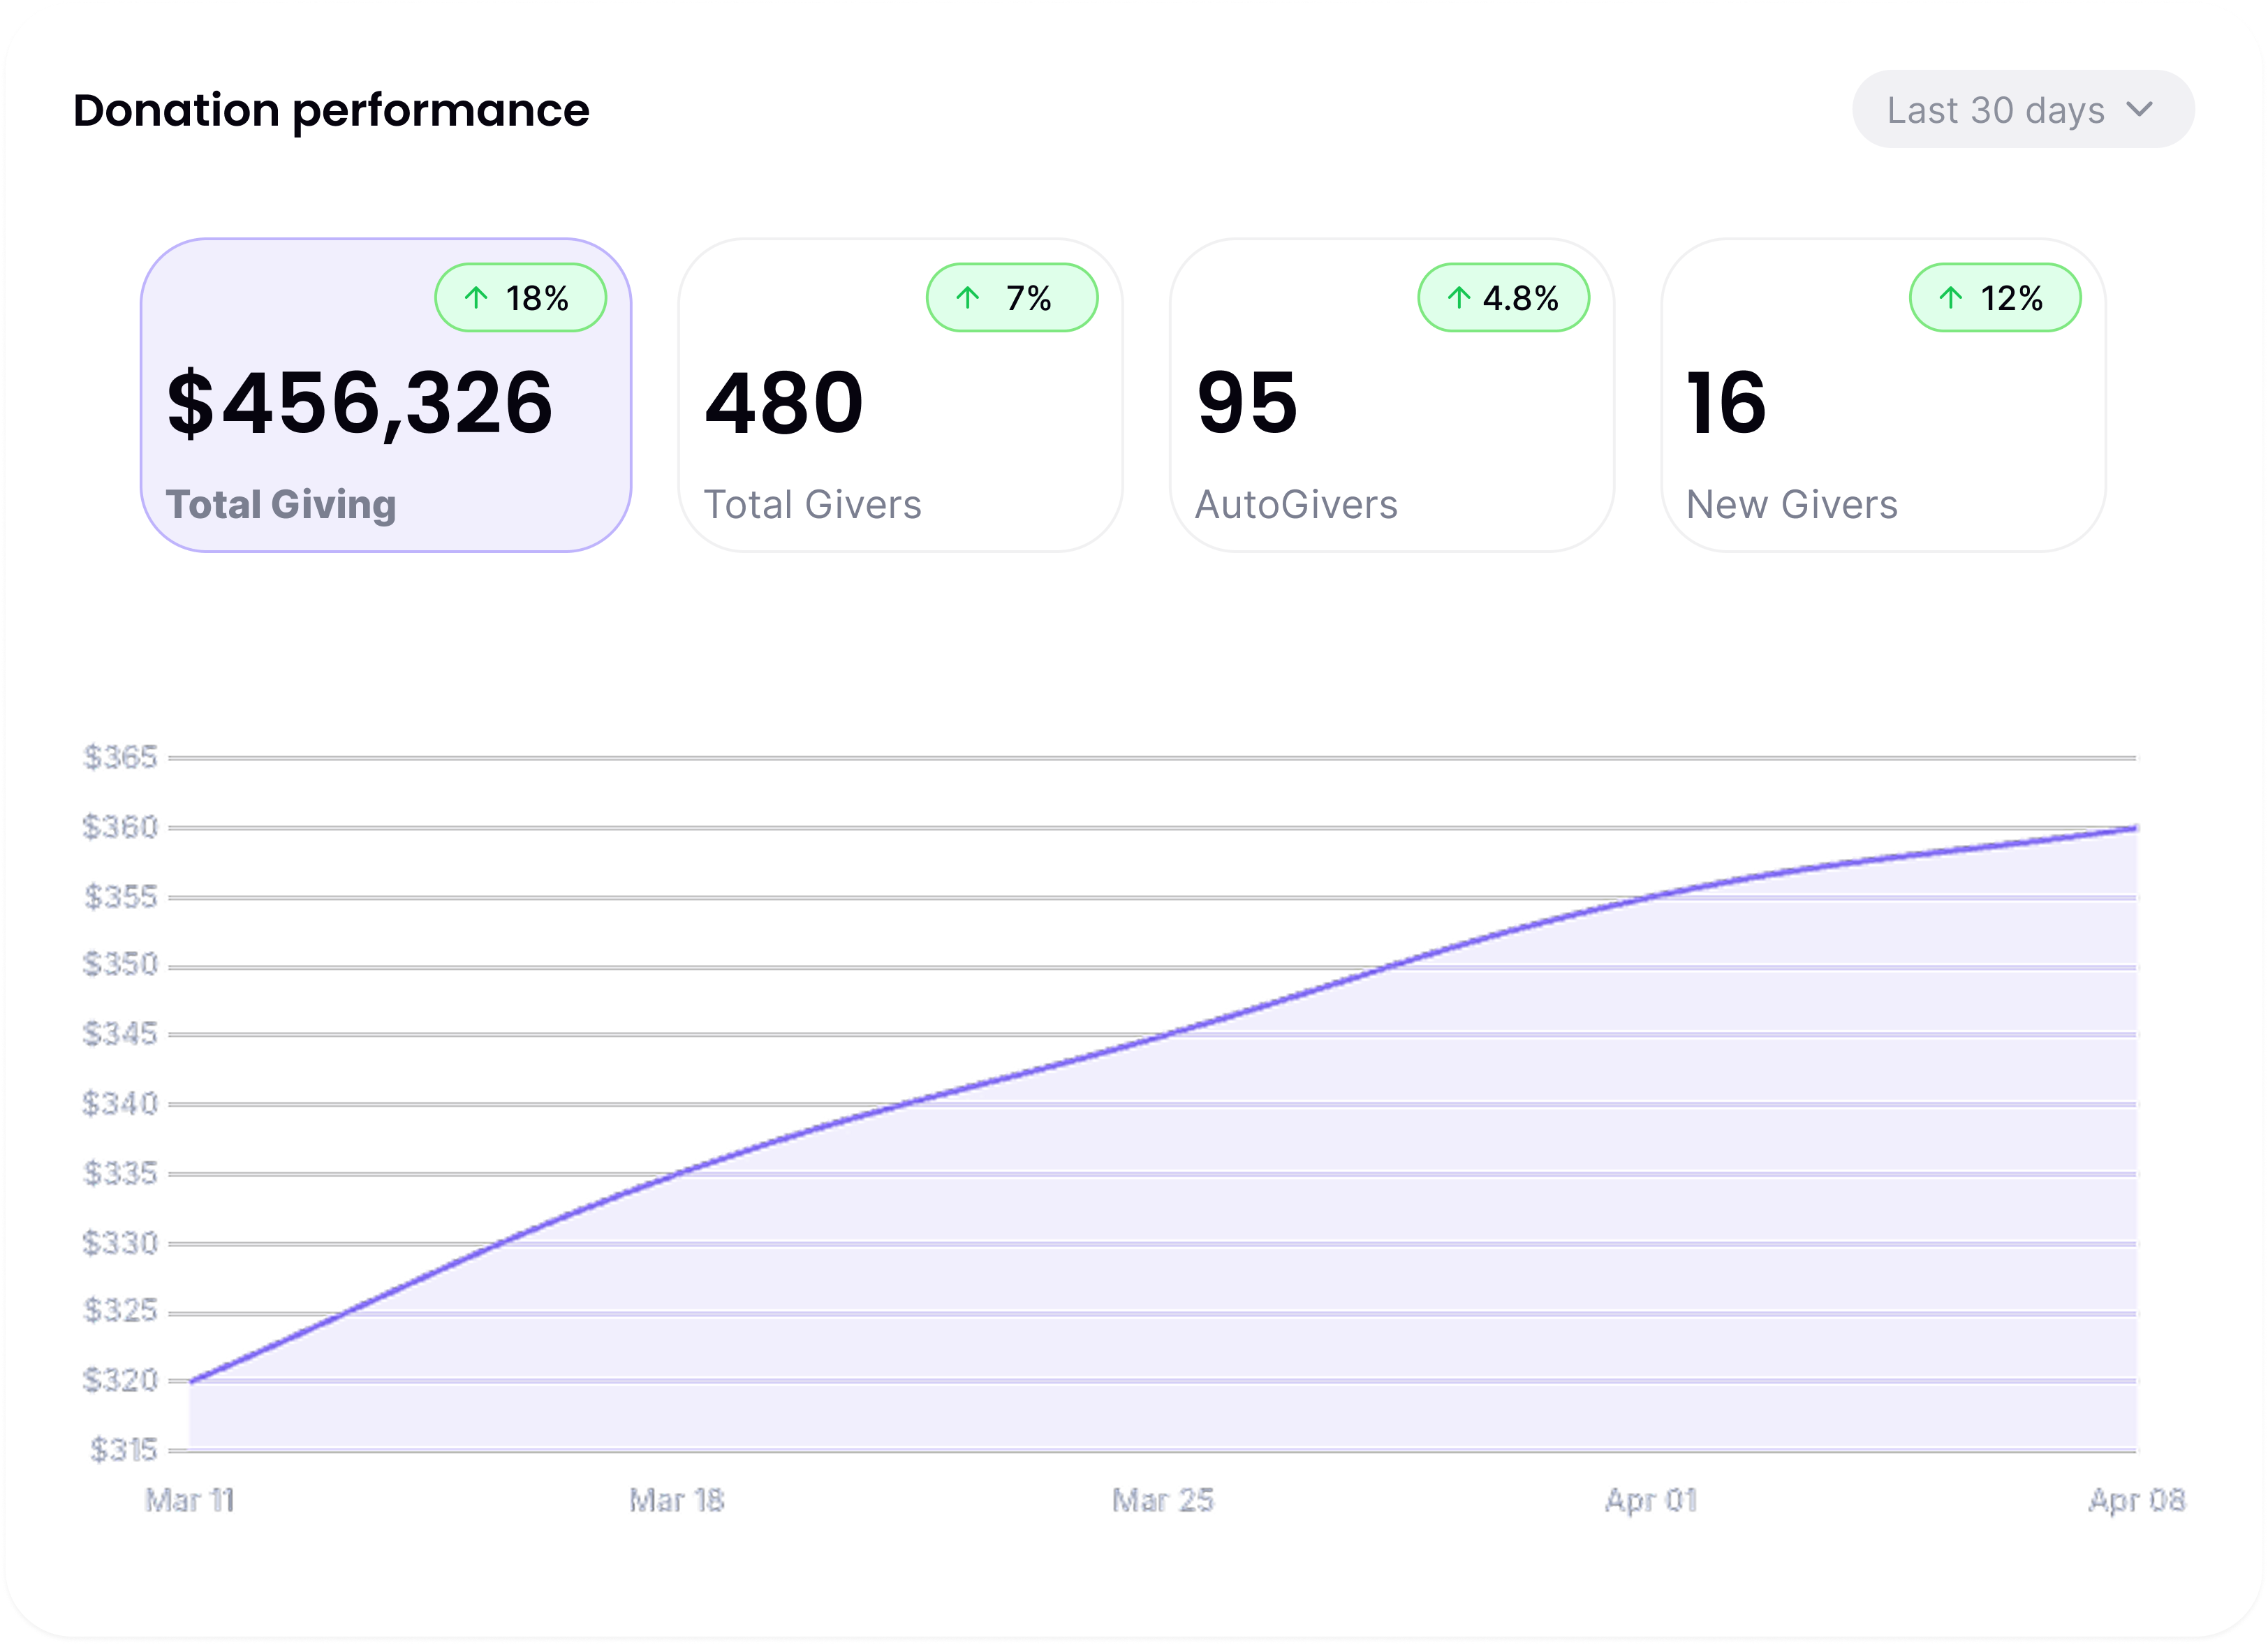The image size is (2268, 1645).
Task: Click the 480 givers count
Action: click(x=784, y=403)
